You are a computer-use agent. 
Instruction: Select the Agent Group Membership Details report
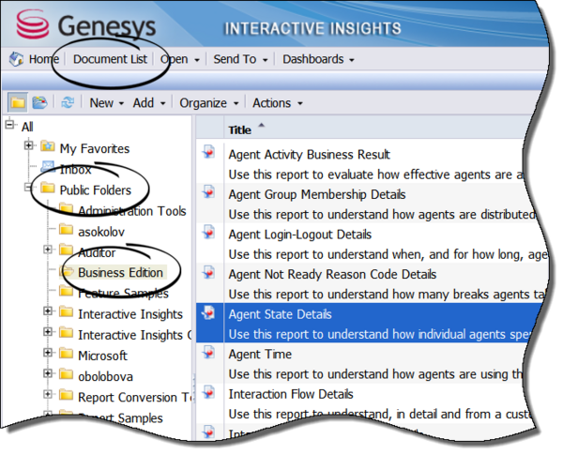[317, 194]
